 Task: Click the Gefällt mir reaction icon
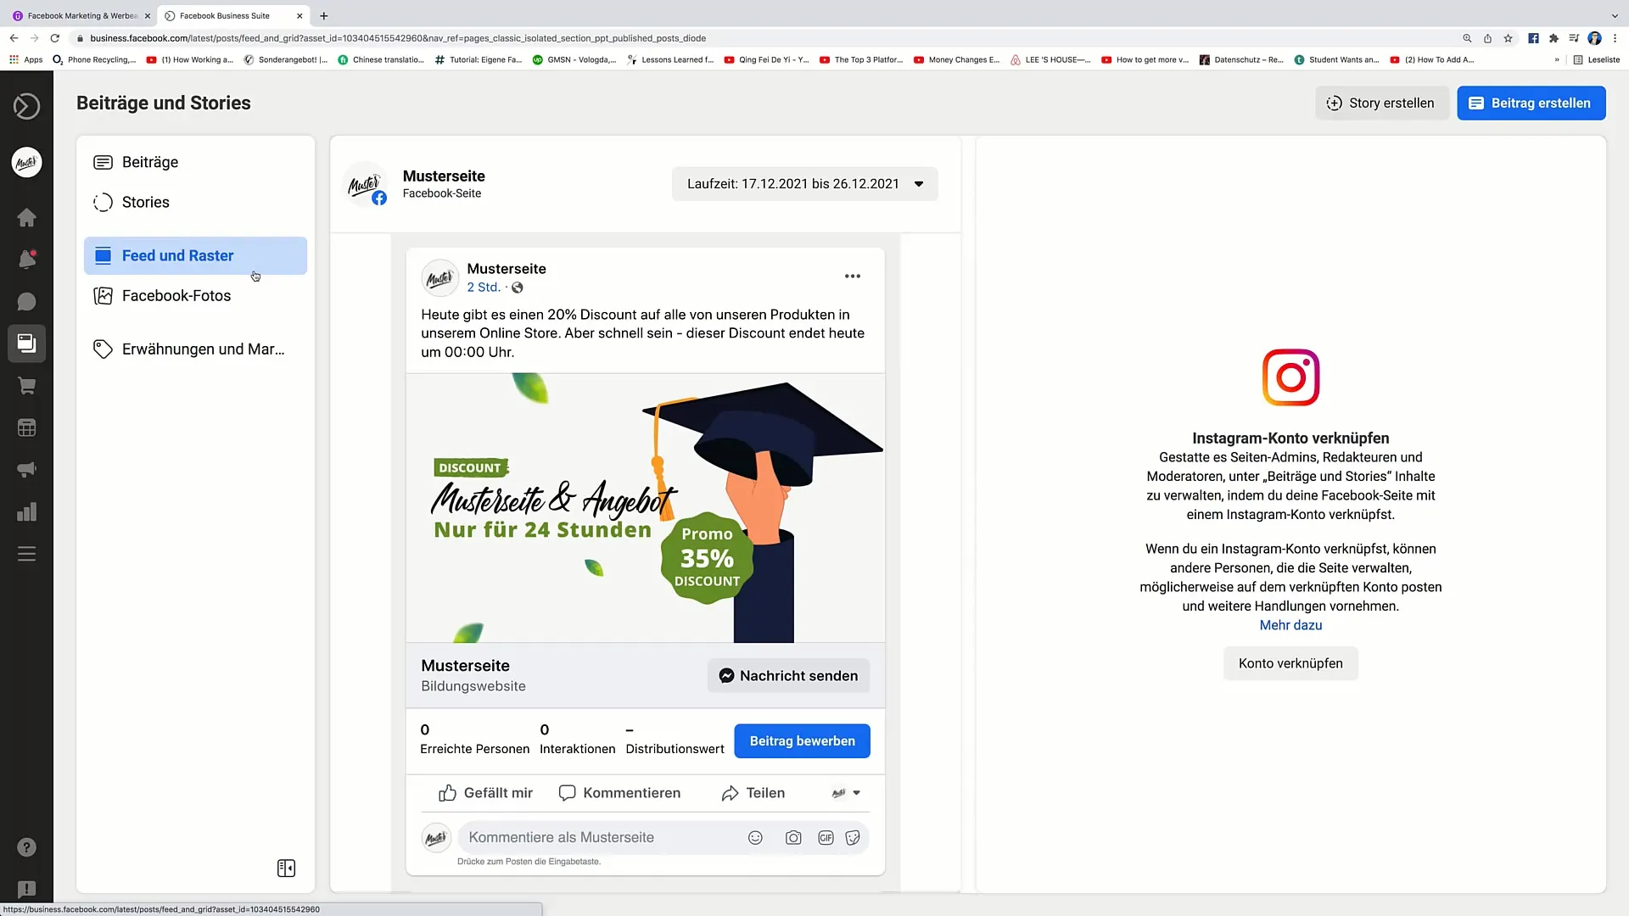[x=446, y=793]
